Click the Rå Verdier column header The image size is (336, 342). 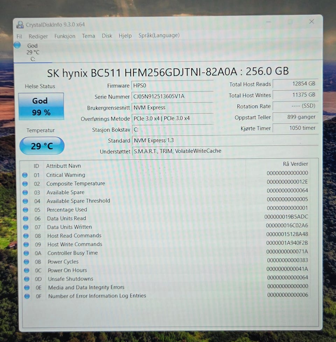click(295, 164)
